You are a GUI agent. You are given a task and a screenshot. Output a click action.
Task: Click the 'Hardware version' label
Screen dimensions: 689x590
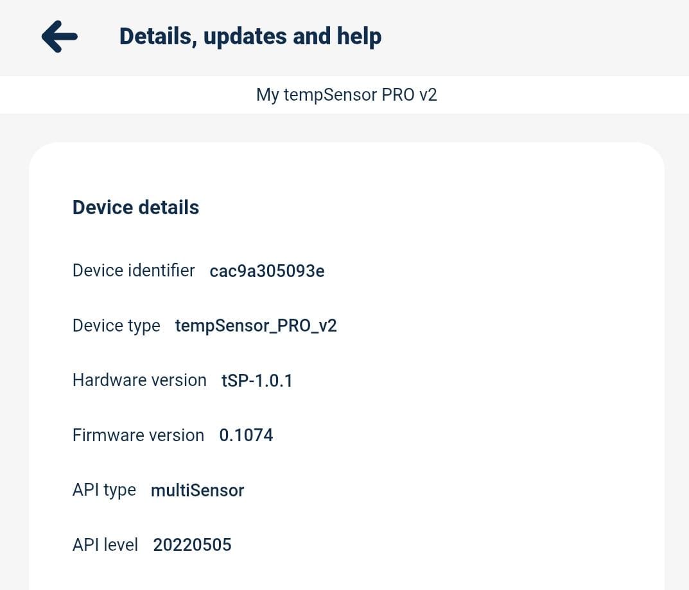(139, 380)
